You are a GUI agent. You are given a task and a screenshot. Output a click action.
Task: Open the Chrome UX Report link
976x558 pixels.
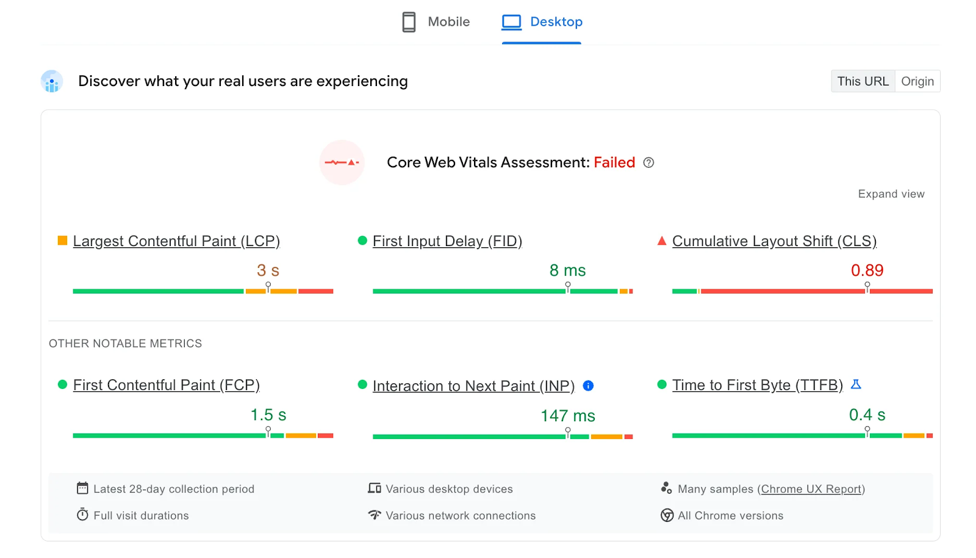pos(811,488)
